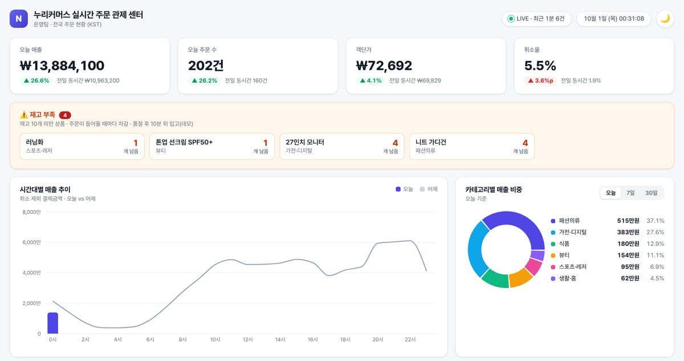
Task: Click the green 26.6% increase badge
Action: coord(36,80)
